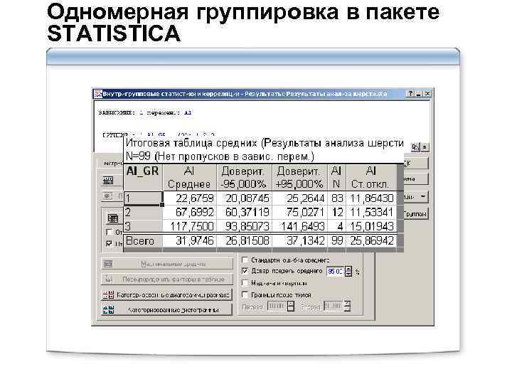The height and width of the screenshot is (384, 512).
Task: Click the N cell with value 83
Action: (336, 198)
